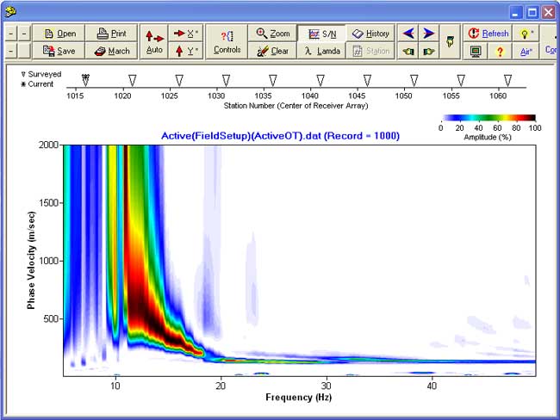Click the Amplitude color scale bar
560x420 pixels.
click(488, 118)
